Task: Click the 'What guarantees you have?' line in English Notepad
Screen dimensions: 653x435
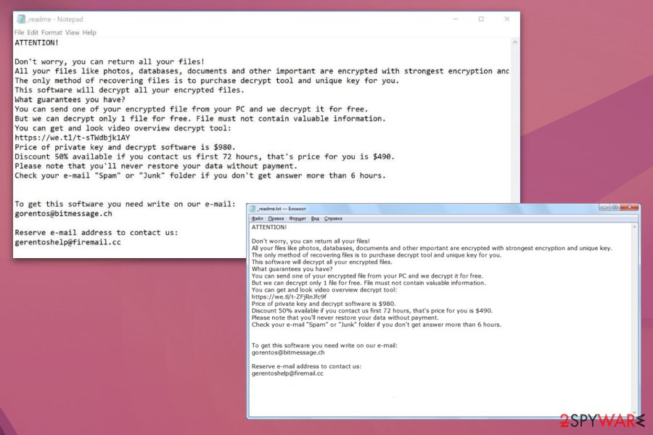Action: tap(70, 99)
